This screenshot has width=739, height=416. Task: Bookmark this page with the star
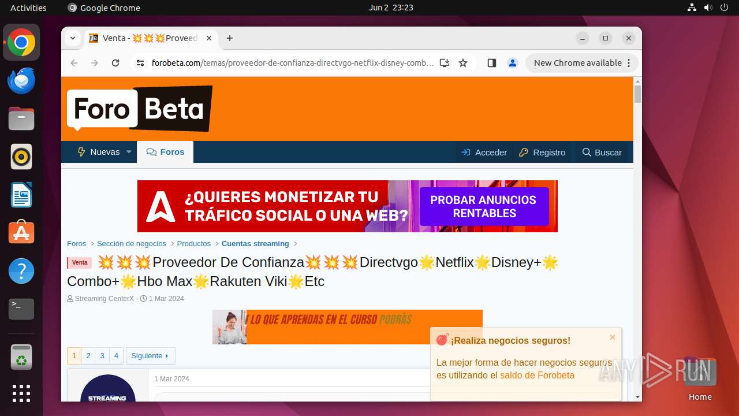point(463,63)
